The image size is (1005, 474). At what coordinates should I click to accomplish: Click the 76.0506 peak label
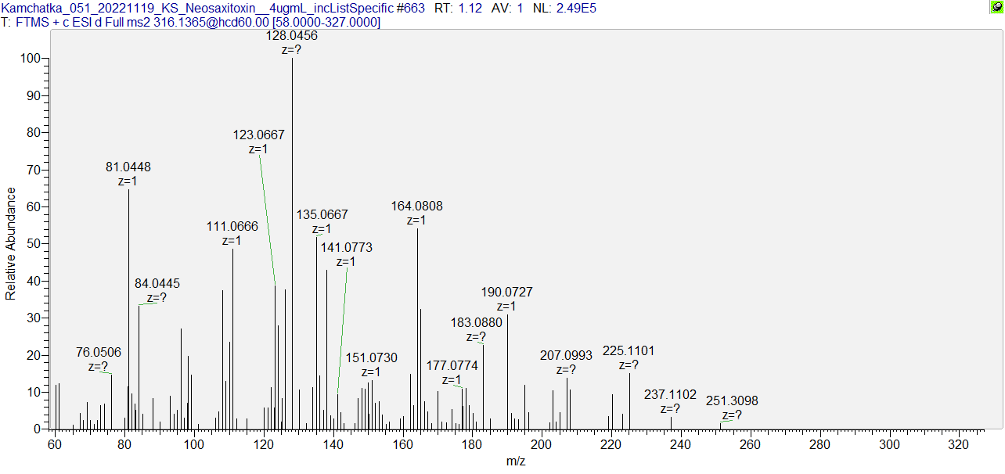[x=99, y=351]
